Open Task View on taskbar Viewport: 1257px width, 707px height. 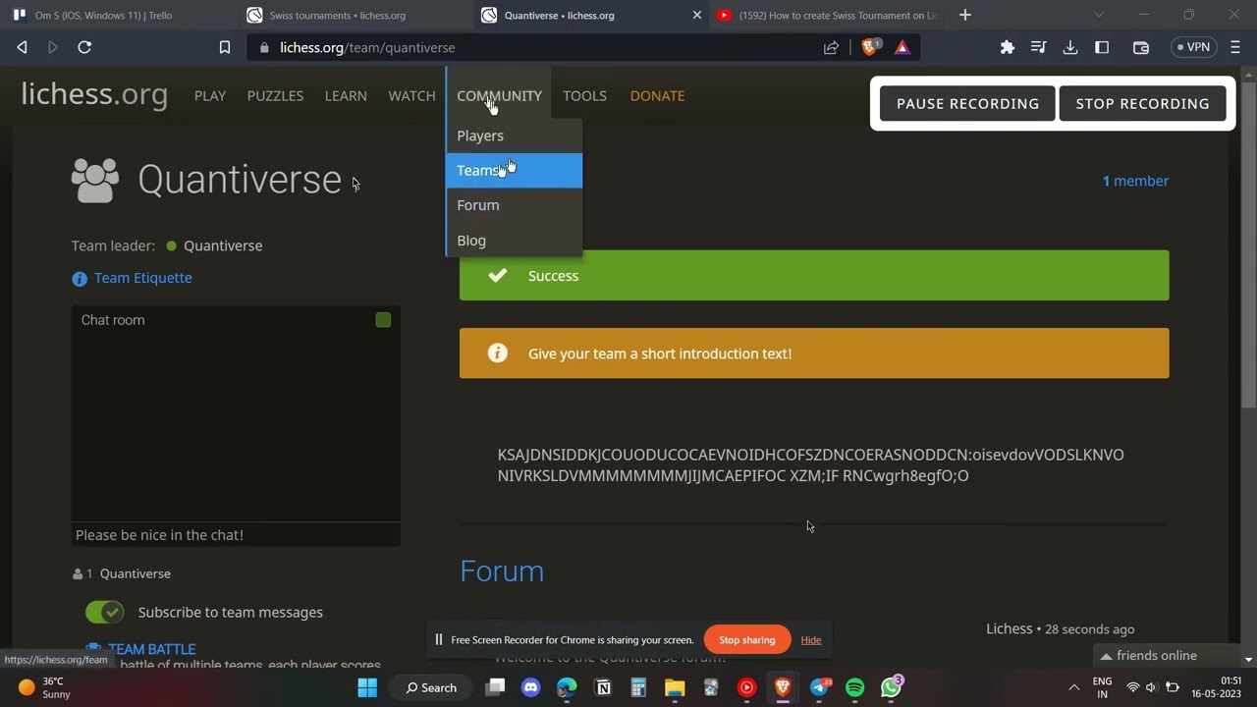click(x=495, y=687)
